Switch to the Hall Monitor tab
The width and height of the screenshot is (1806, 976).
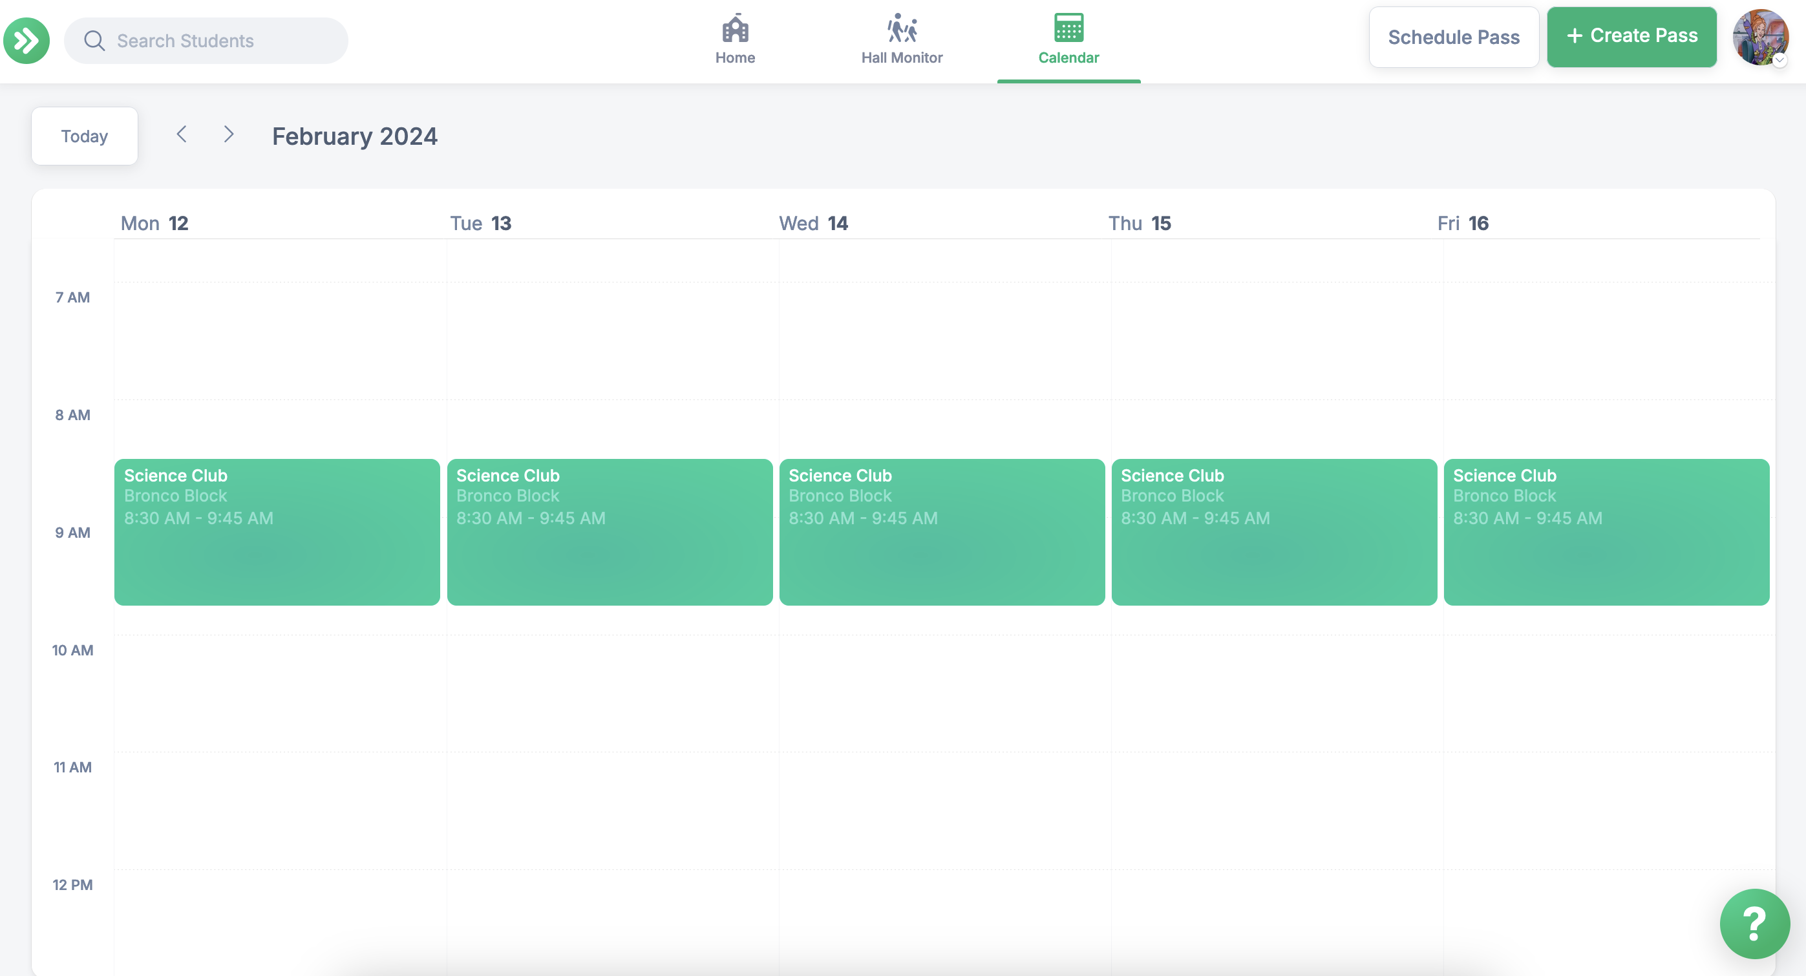902,40
